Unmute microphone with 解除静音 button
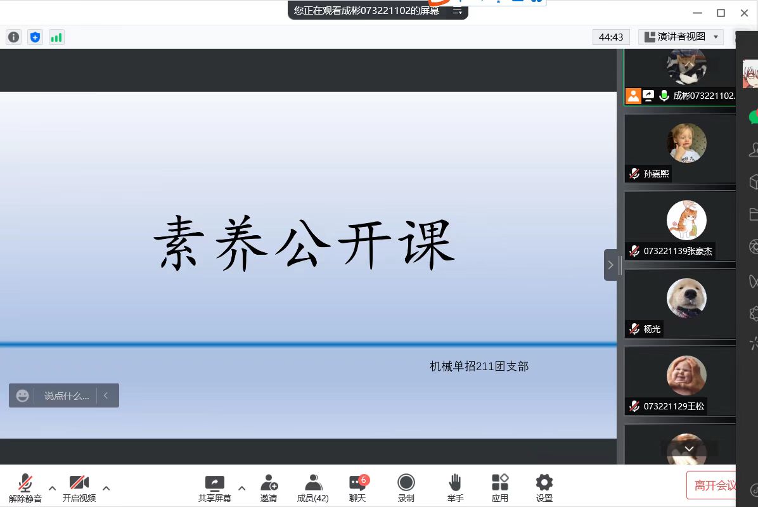Viewport: 758px width, 507px height. click(25, 488)
